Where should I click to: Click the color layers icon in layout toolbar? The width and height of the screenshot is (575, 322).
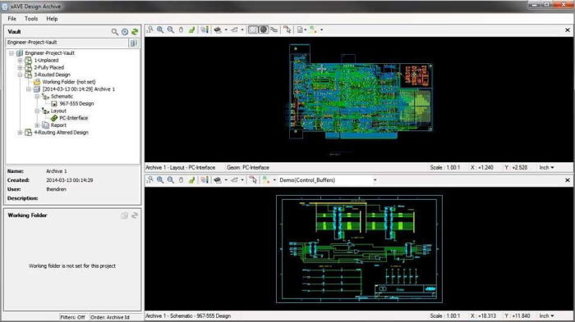click(205, 30)
